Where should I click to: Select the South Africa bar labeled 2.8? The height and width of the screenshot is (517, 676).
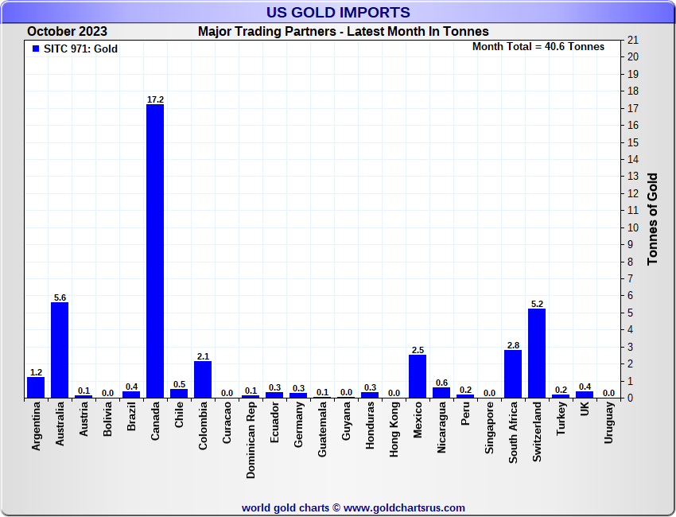click(x=513, y=374)
